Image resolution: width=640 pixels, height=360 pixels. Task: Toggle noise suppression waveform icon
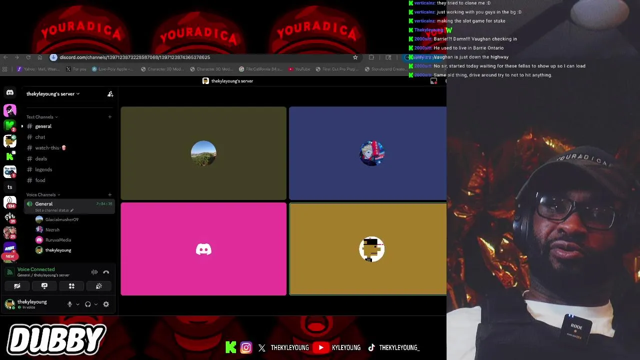(94, 272)
